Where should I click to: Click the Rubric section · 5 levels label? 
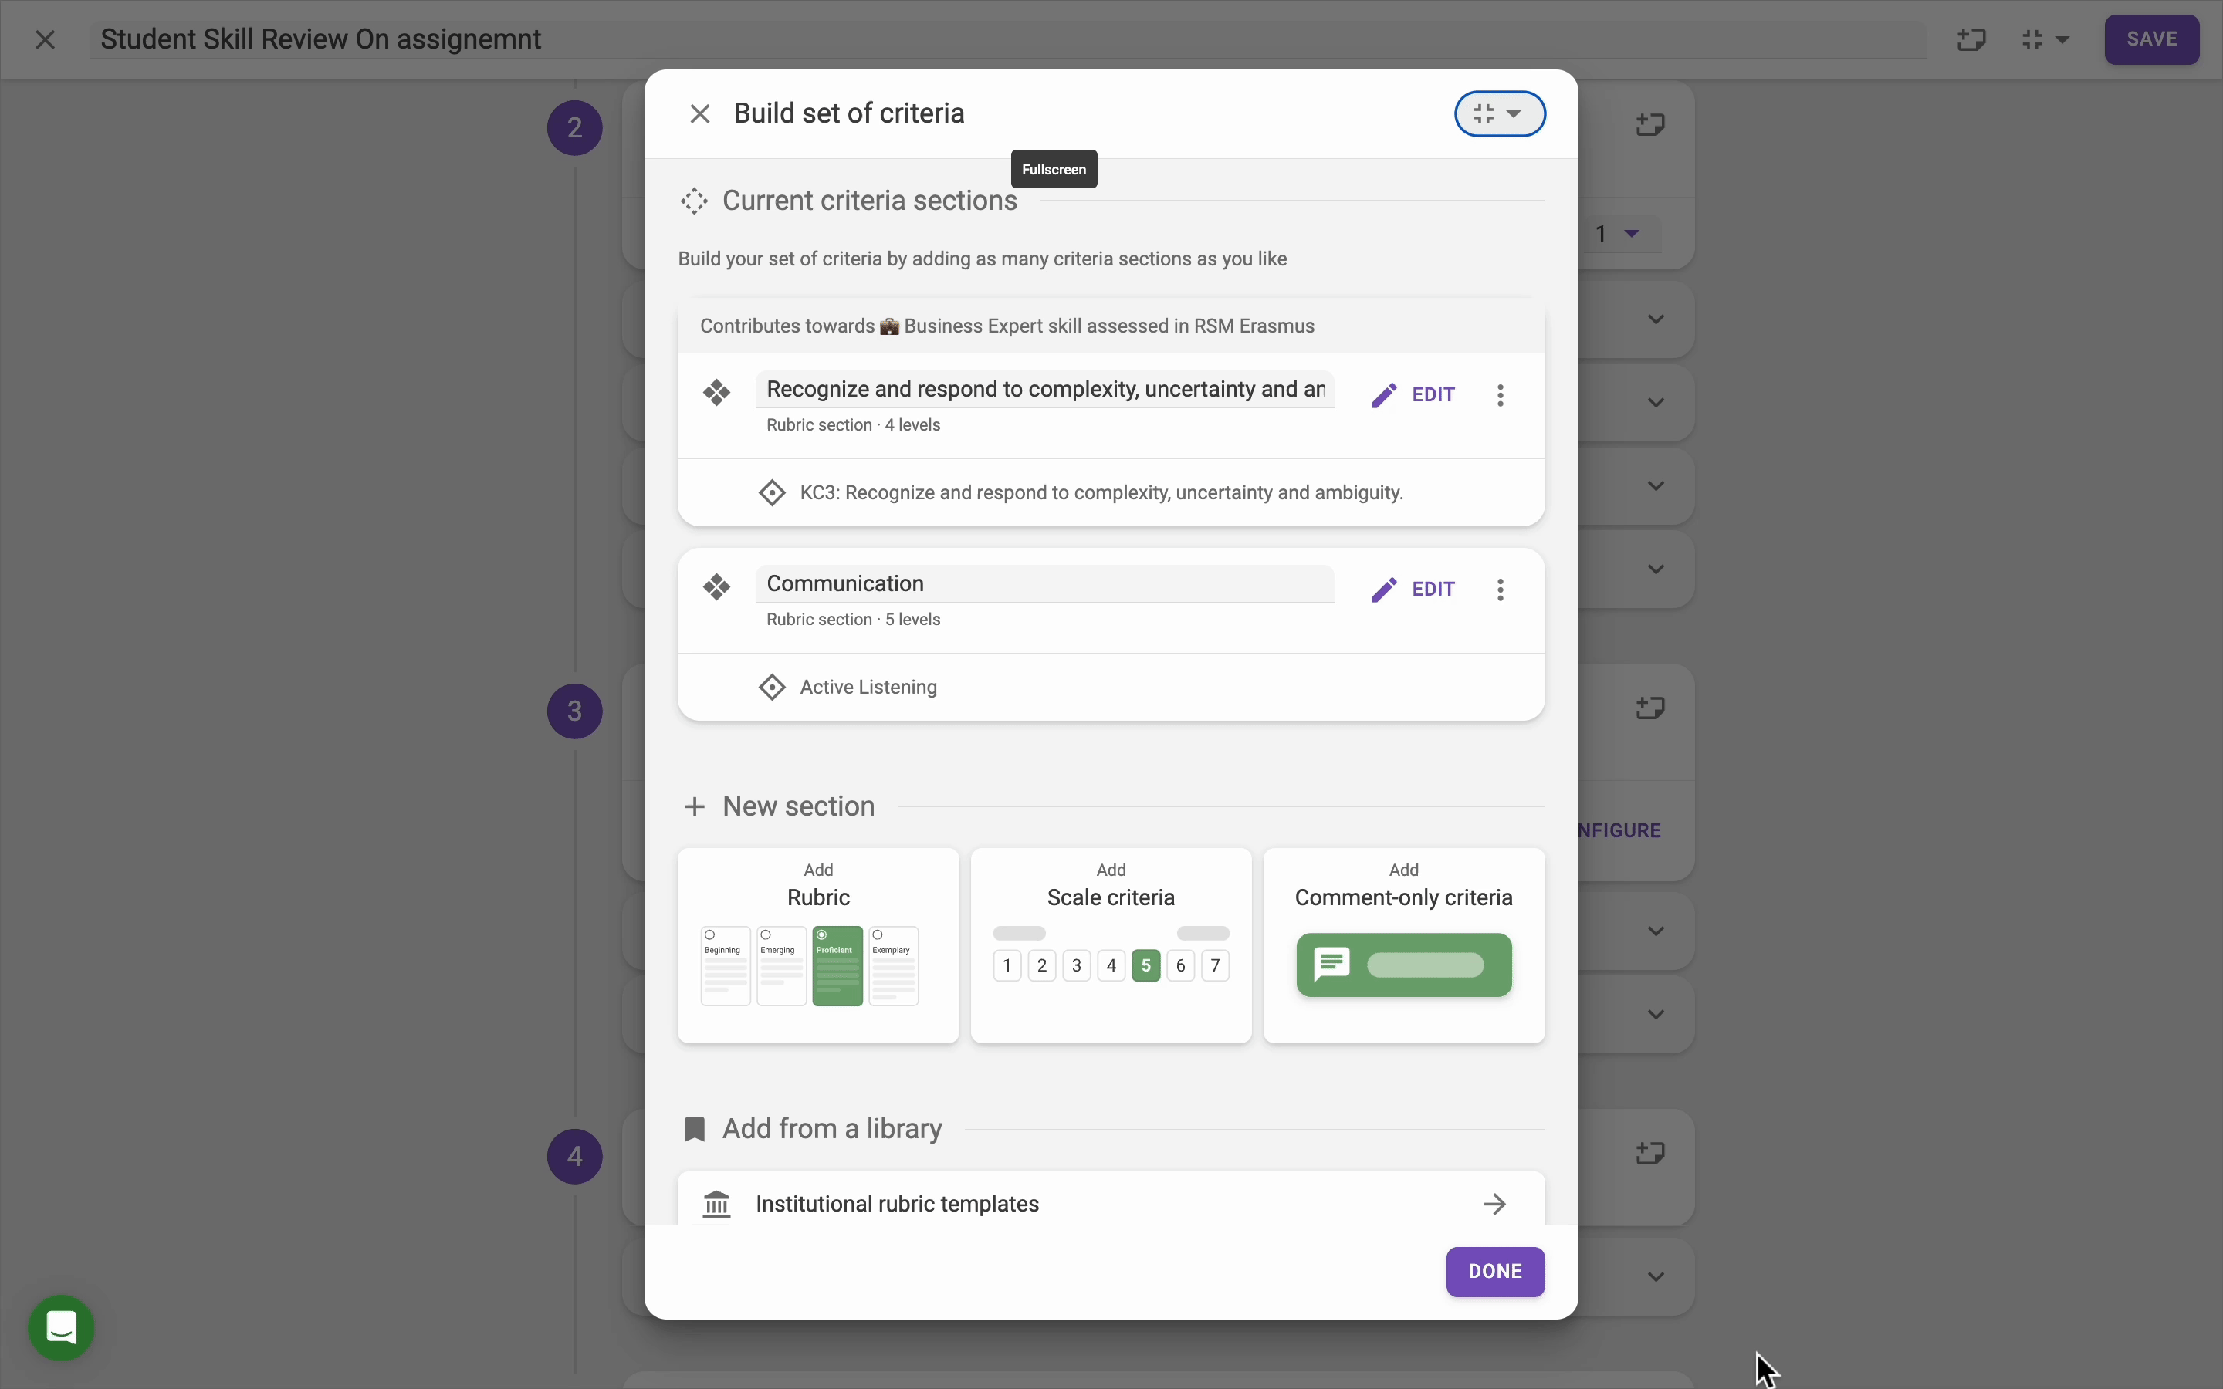[854, 620]
